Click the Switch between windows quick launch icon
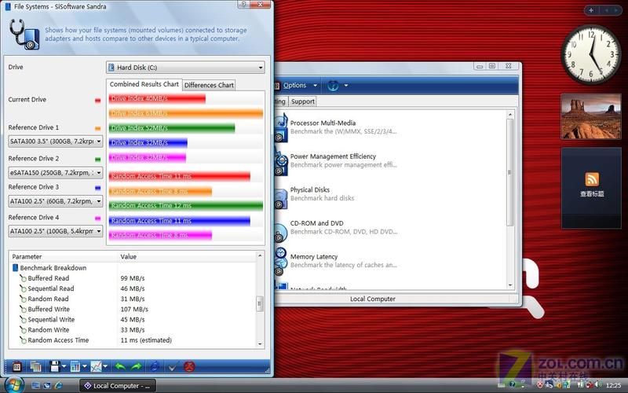The width and height of the screenshot is (628, 393). coord(47,385)
